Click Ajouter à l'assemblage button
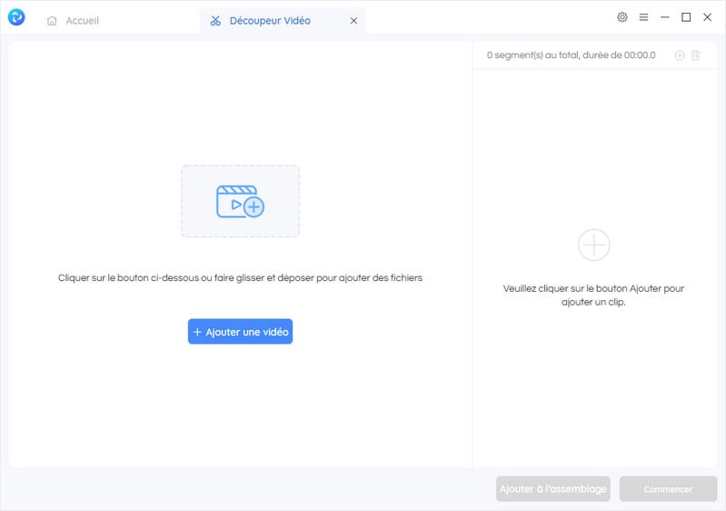 tap(553, 489)
